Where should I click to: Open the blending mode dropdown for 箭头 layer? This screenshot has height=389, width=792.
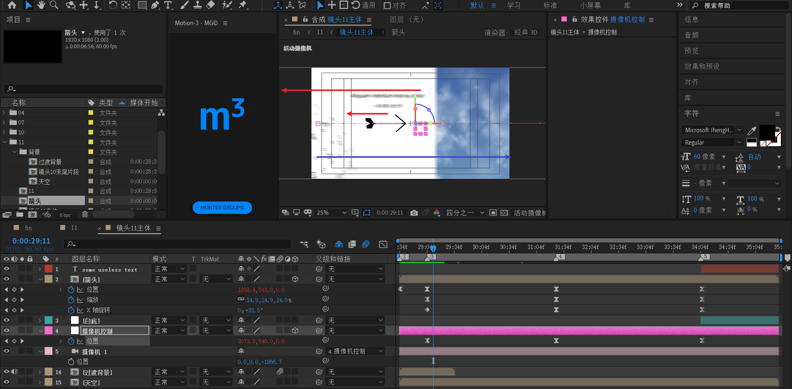[x=170, y=279]
